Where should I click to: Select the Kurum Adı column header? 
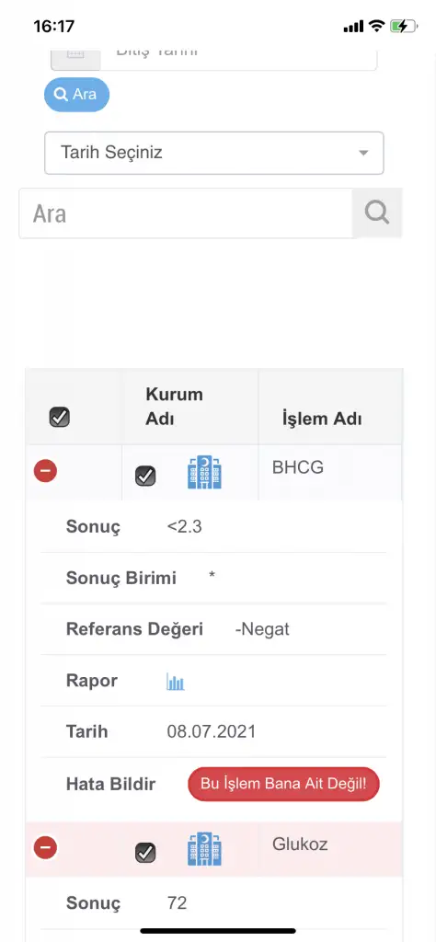coord(174,406)
